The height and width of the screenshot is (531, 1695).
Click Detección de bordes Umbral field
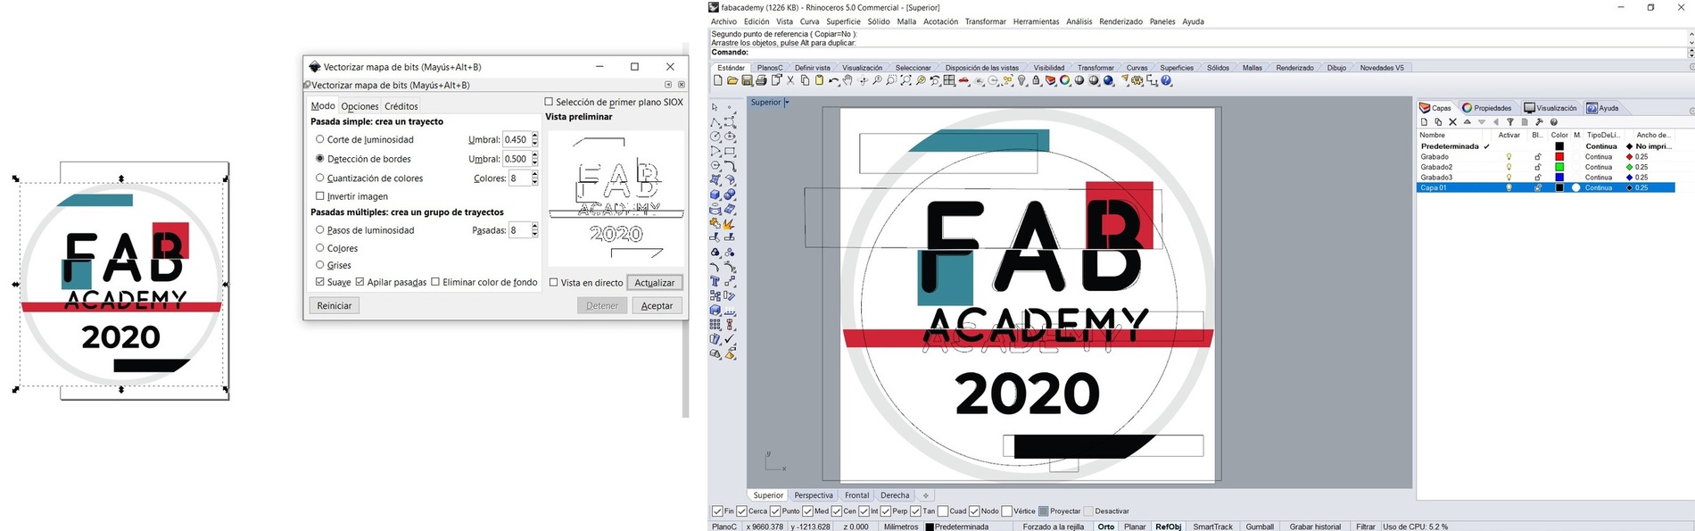[517, 159]
